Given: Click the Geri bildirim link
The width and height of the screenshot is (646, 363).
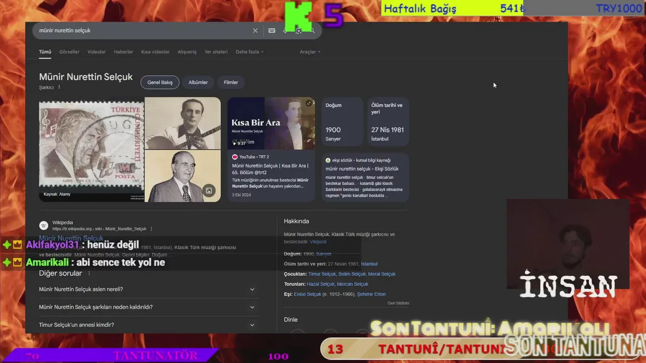Looking at the screenshot, I should [x=398, y=304].
